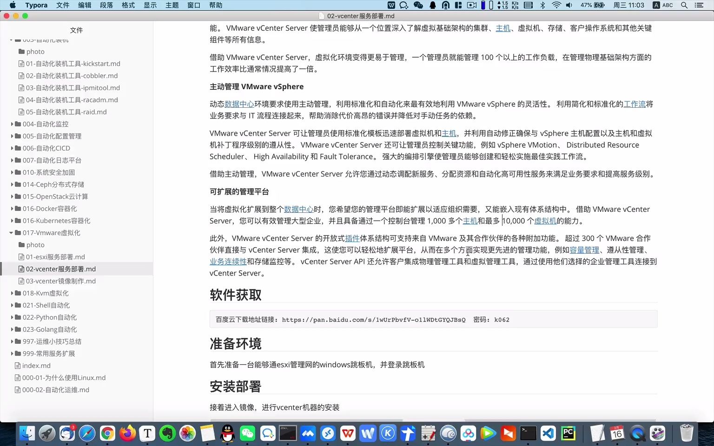Expand the 014-Ceph分布式存储 folder
The height and width of the screenshot is (446, 714).
click(12, 184)
